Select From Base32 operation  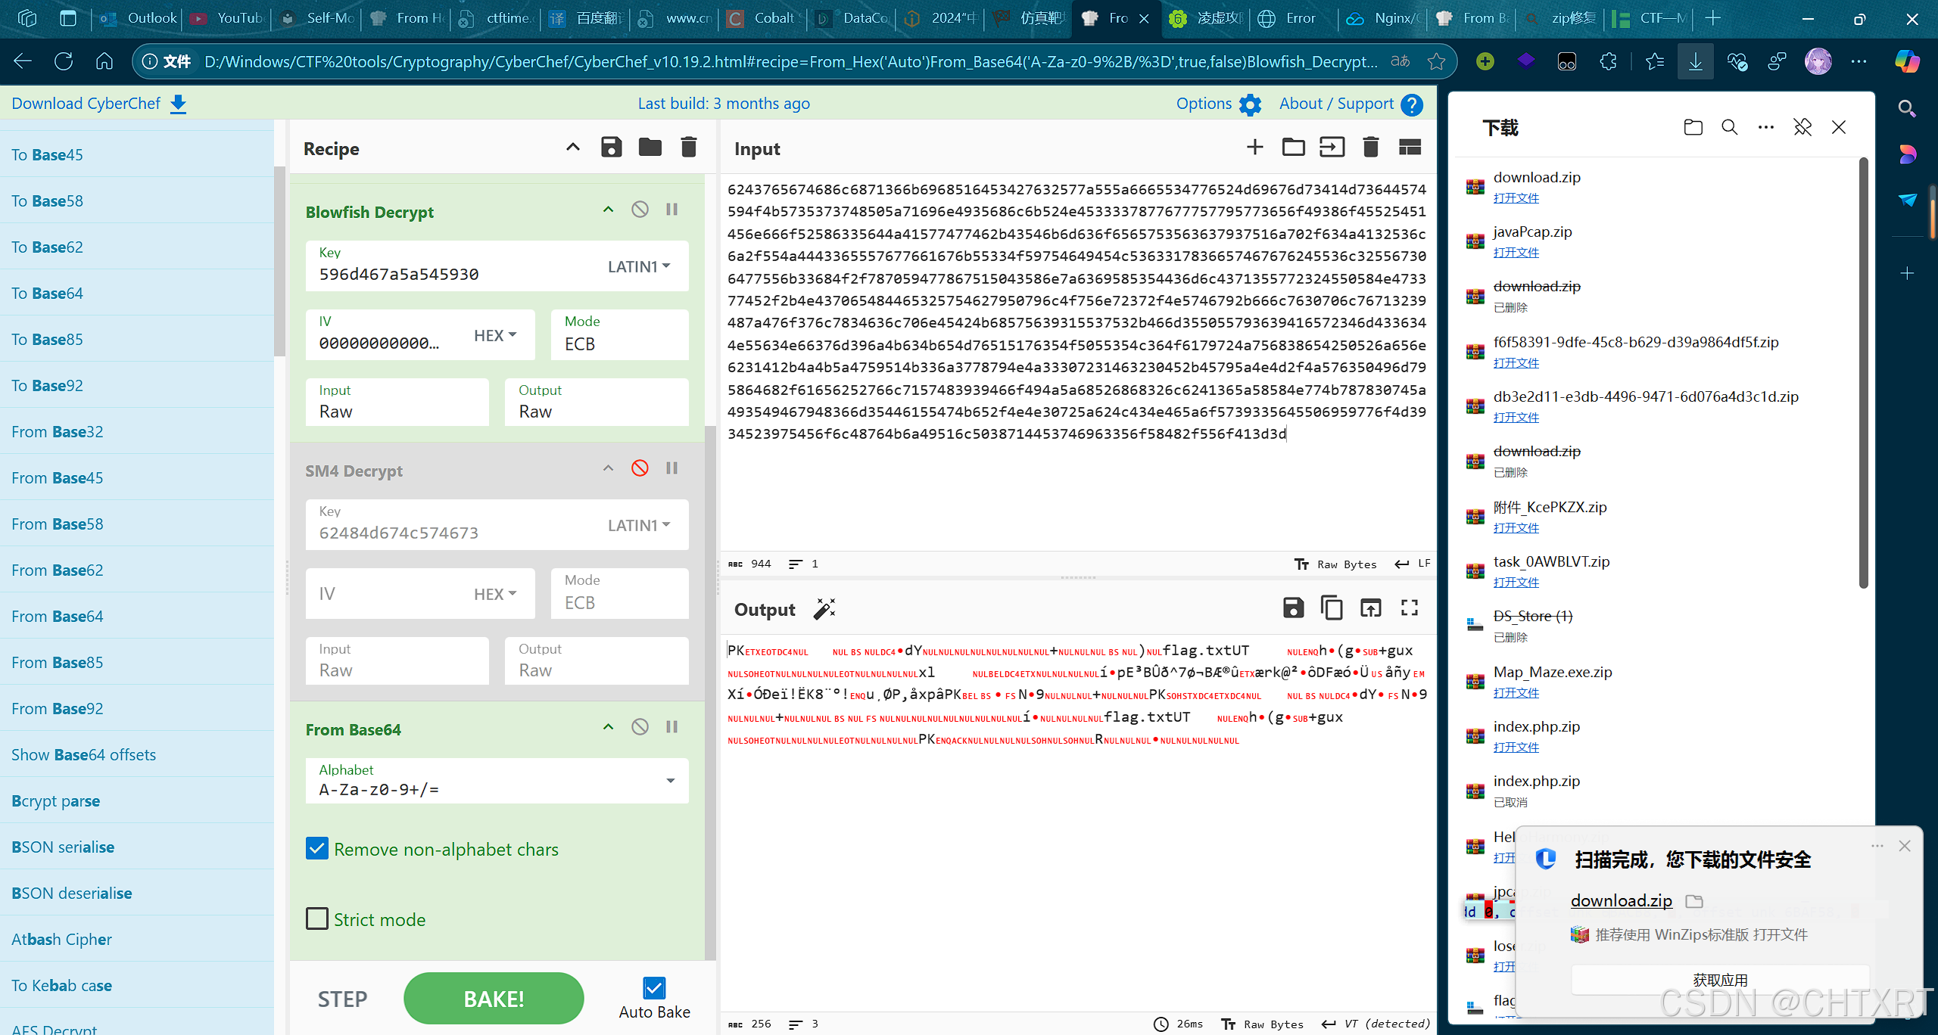click(x=136, y=431)
